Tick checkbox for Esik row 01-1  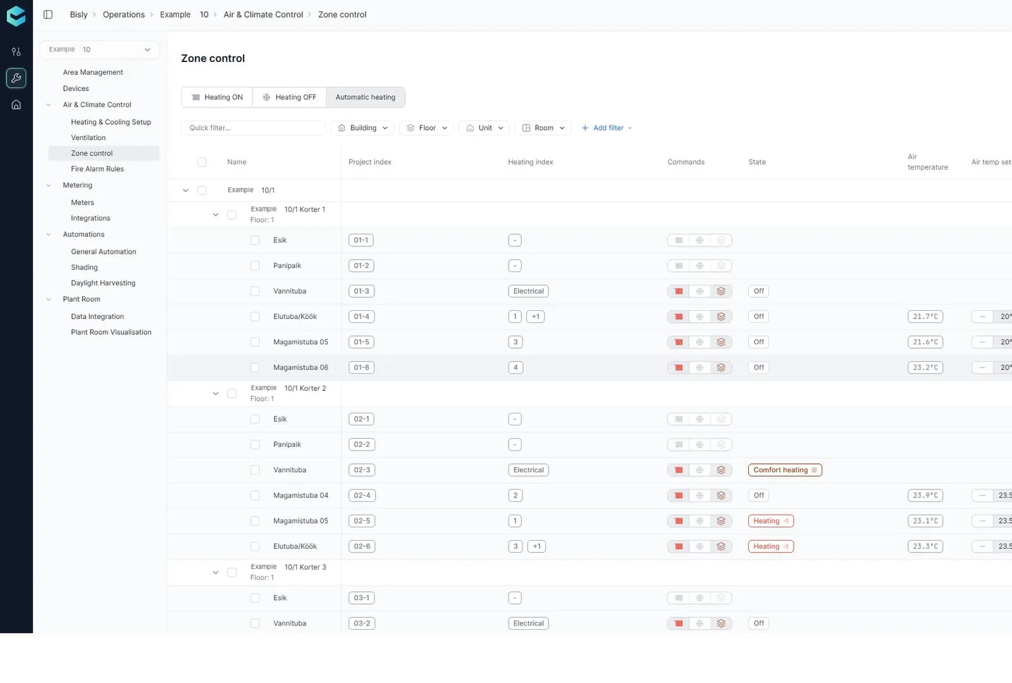pyautogui.click(x=255, y=241)
